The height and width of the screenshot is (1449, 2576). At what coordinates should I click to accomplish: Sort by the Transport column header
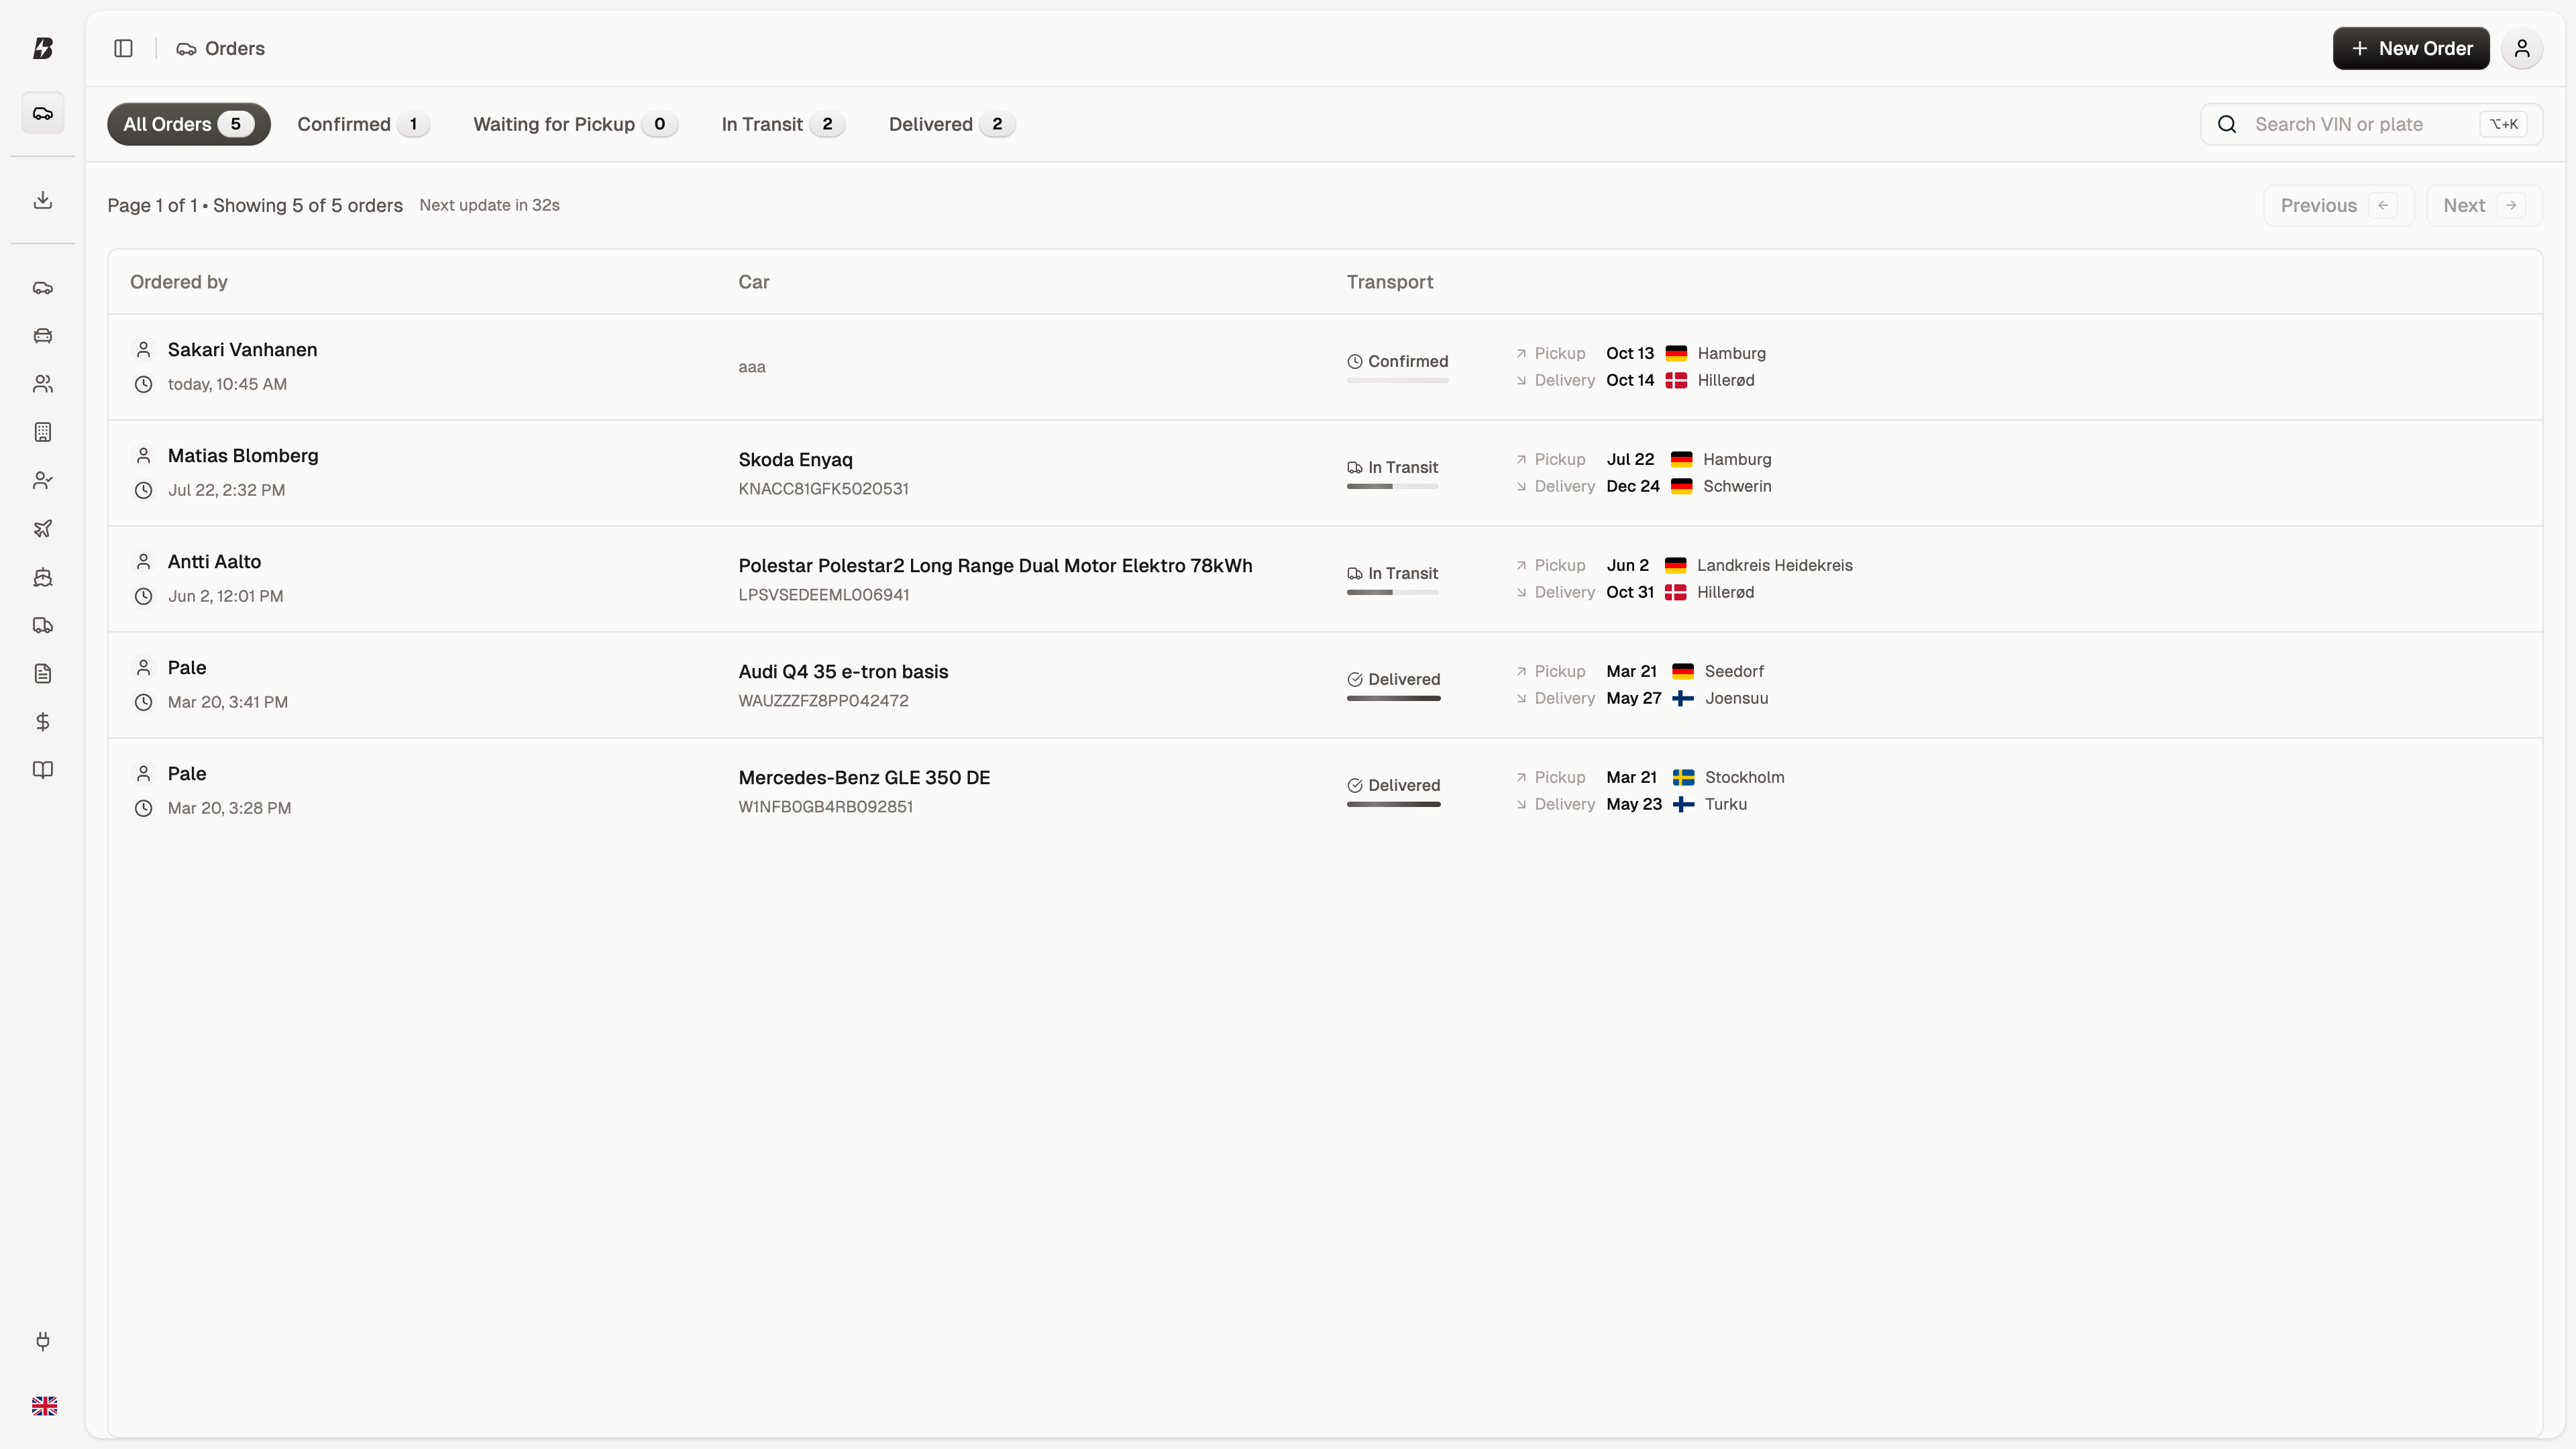pyautogui.click(x=1390, y=281)
